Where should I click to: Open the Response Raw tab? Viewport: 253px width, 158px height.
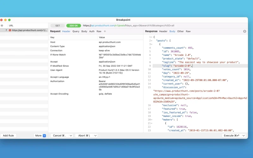tap(188, 31)
